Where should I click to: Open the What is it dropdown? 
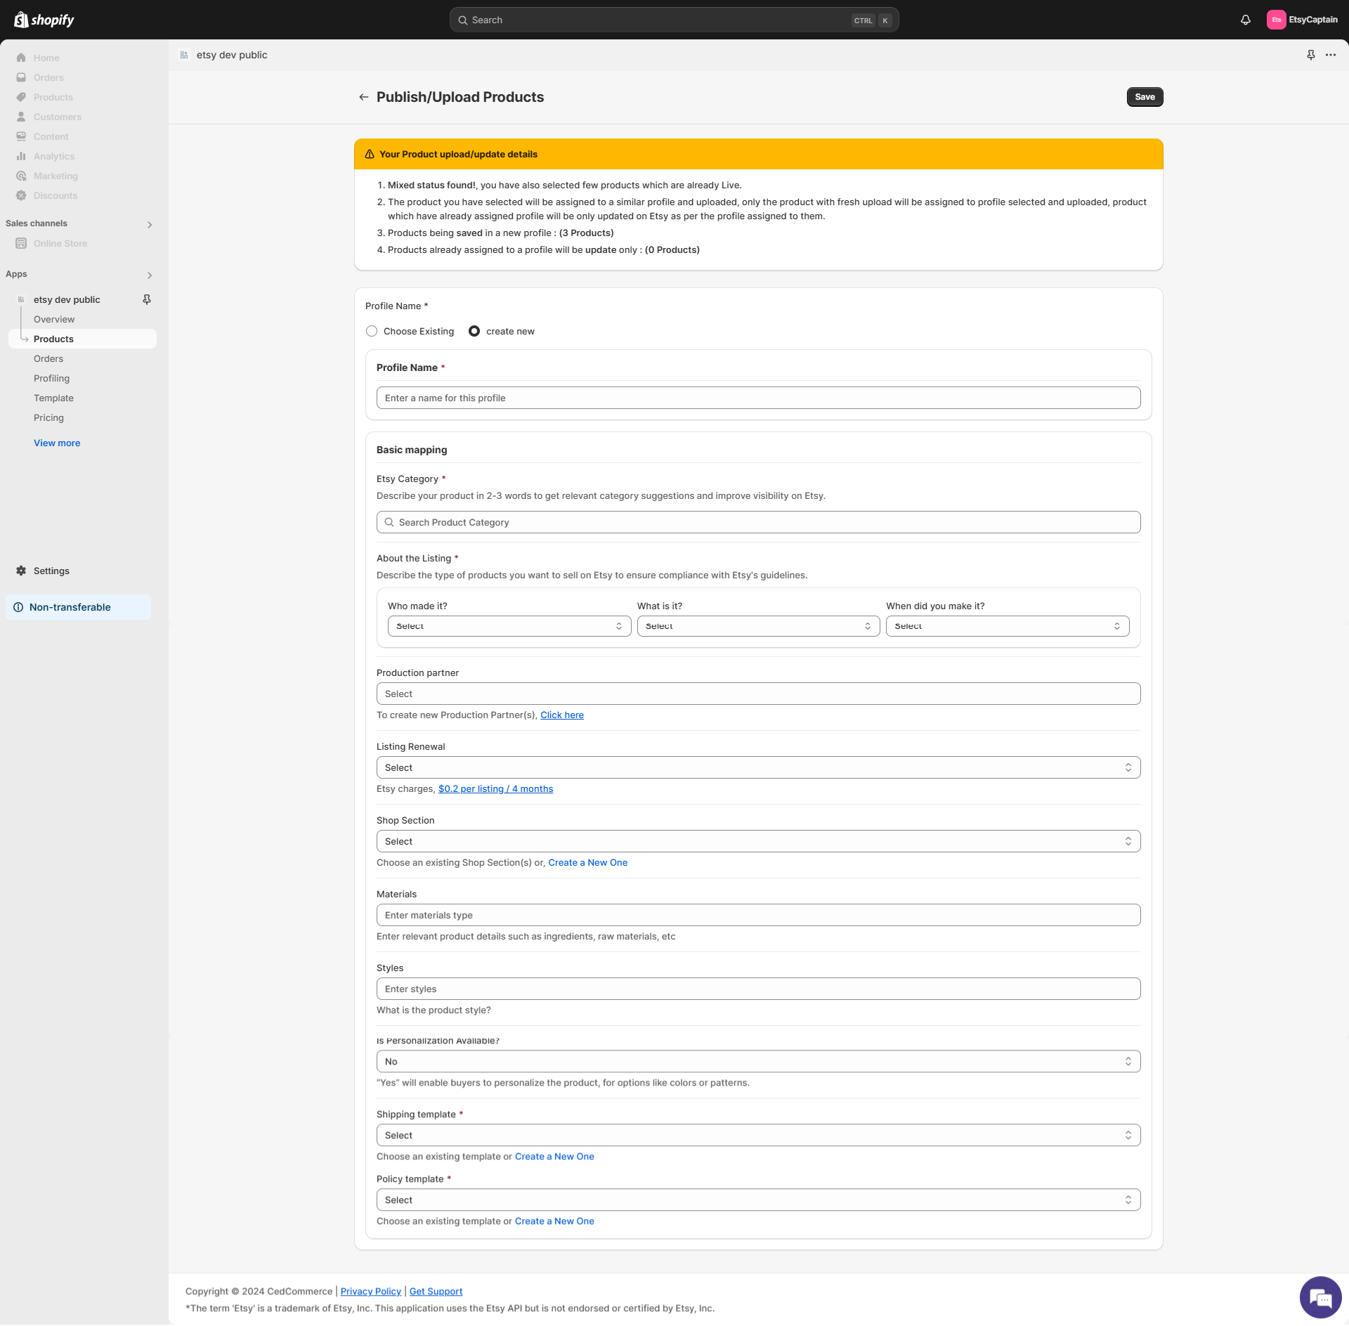tap(758, 626)
